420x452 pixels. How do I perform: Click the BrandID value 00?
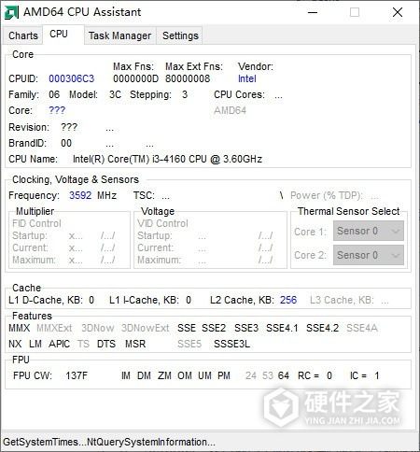[66, 143]
